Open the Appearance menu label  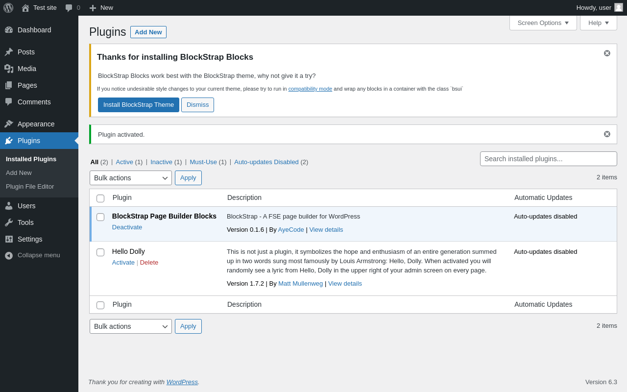[x=36, y=124]
